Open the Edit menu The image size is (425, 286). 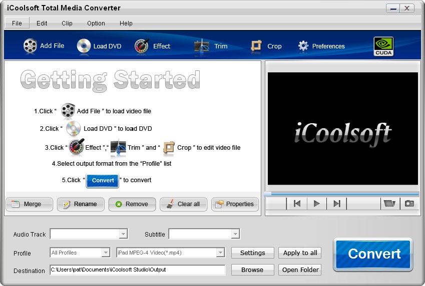point(42,23)
